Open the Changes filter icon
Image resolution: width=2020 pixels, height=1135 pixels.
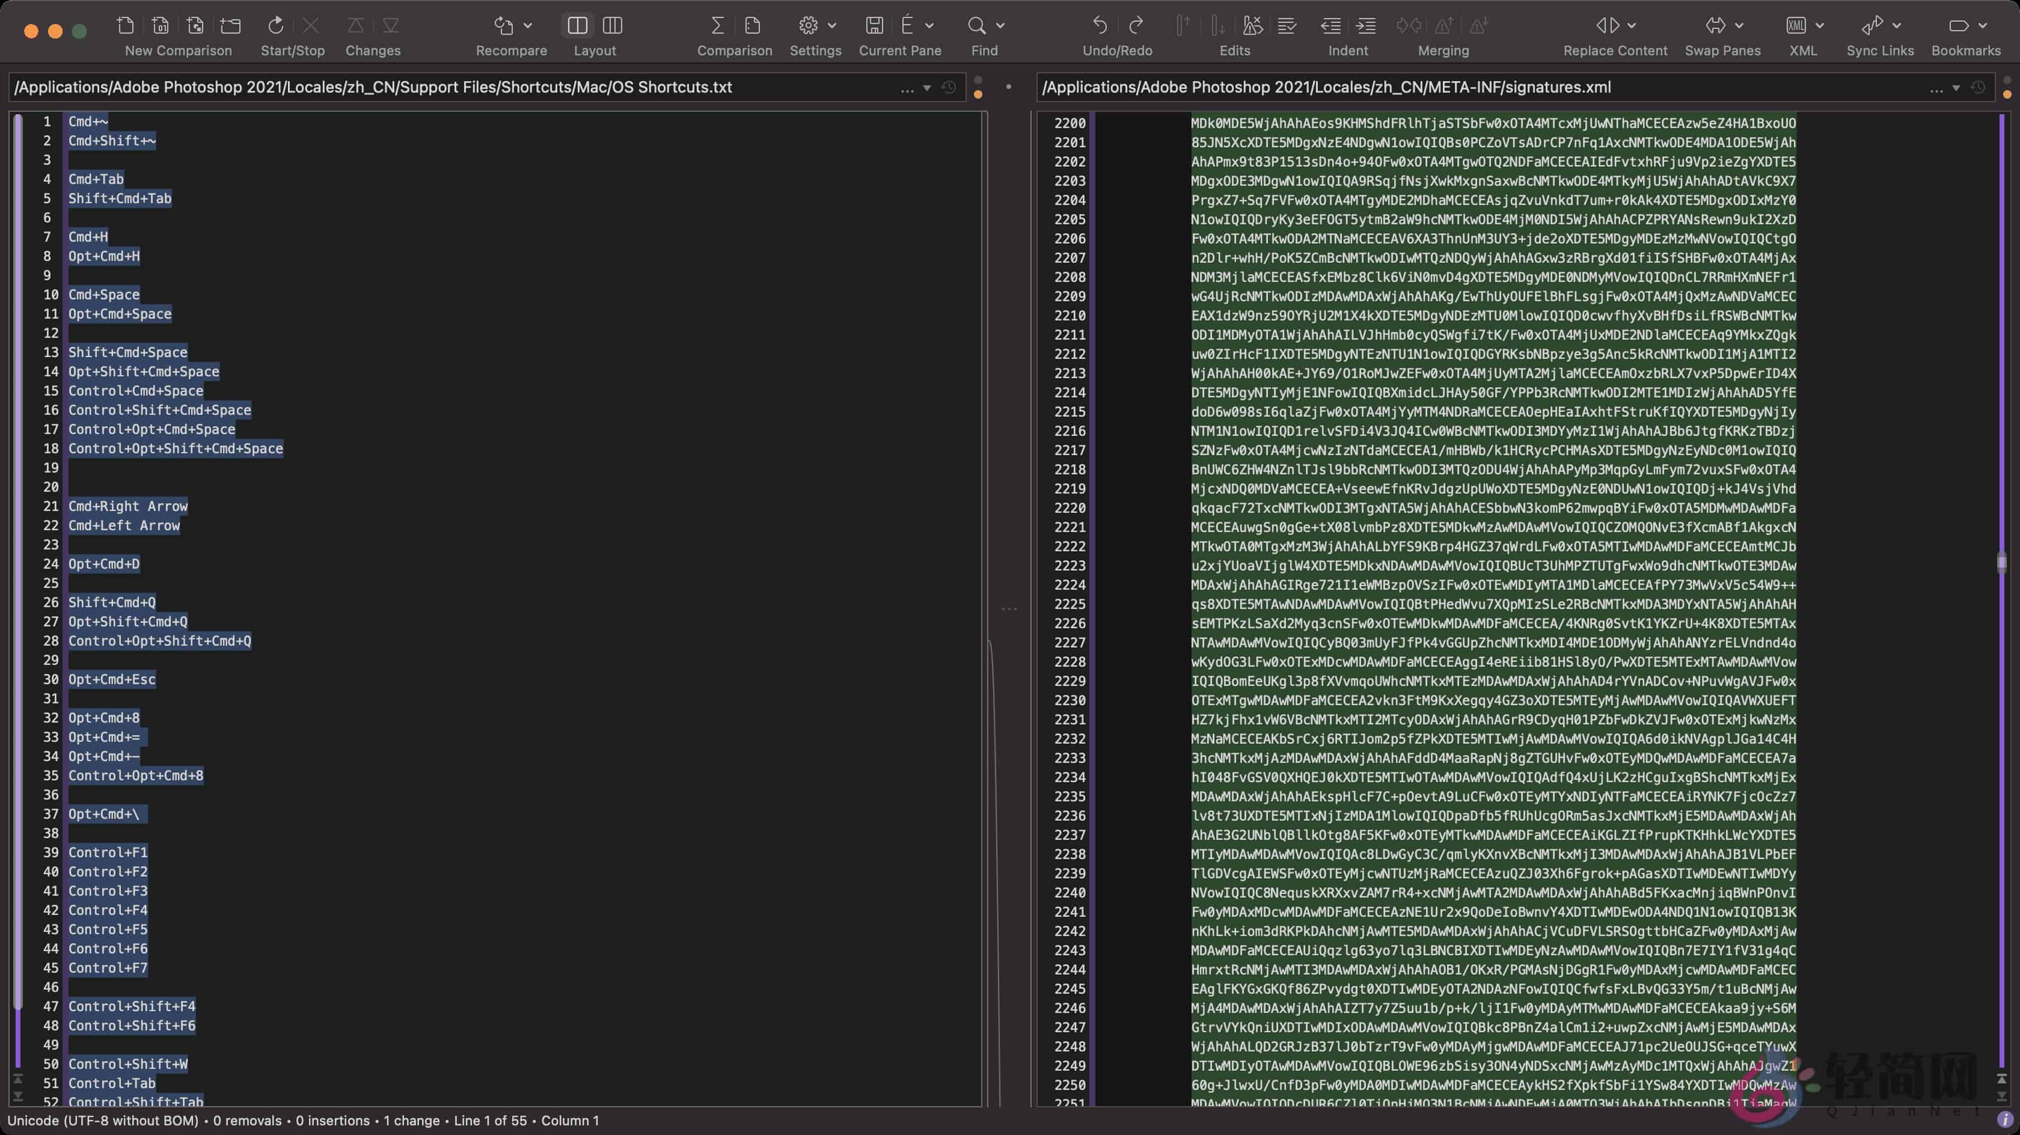pos(391,25)
